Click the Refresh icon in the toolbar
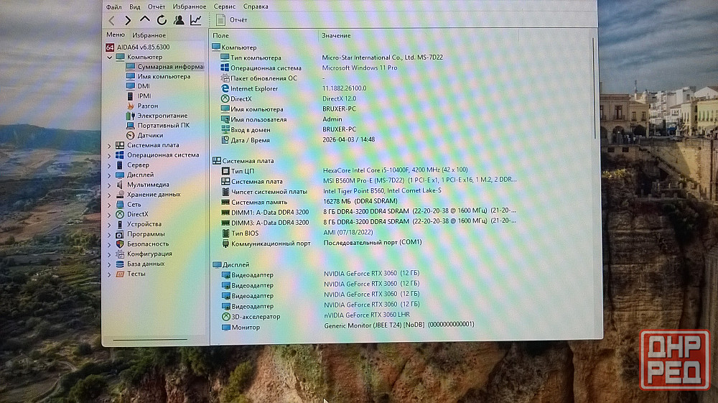 (x=162, y=20)
